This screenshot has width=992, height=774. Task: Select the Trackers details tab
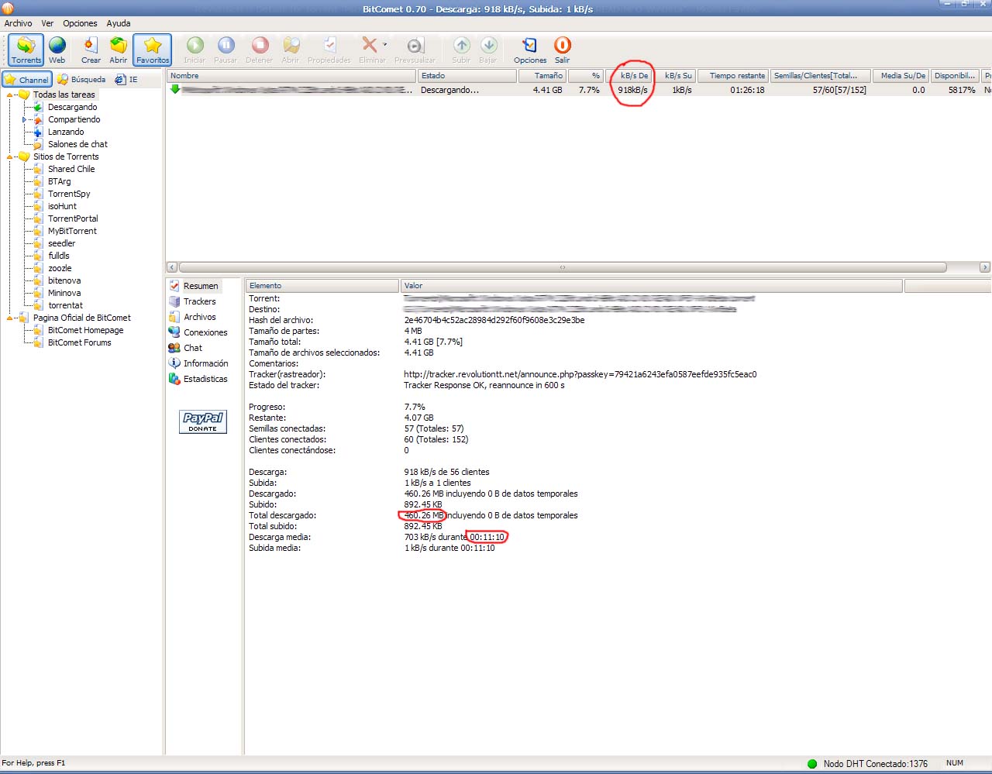[192, 301]
